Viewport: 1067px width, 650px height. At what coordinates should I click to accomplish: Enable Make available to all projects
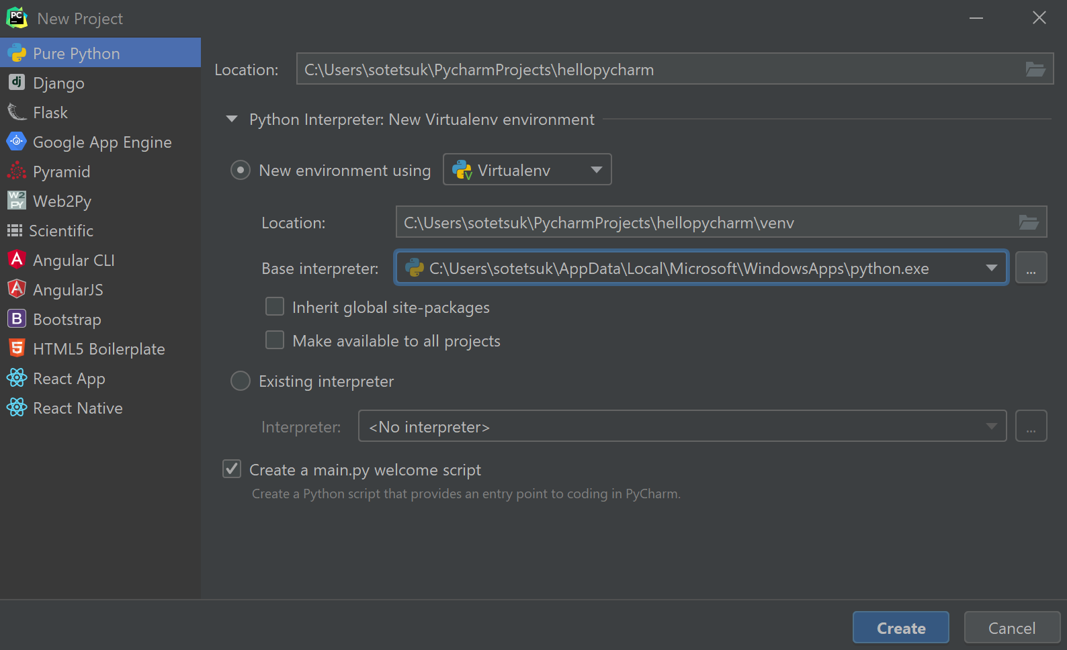click(x=275, y=340)
